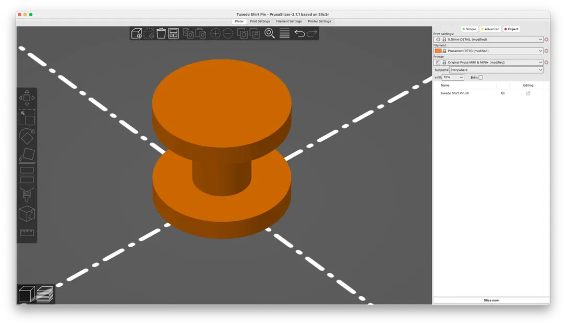Switch to Advanced mode
The height and width of the screenshot is (326, 566).
point(490,29)
